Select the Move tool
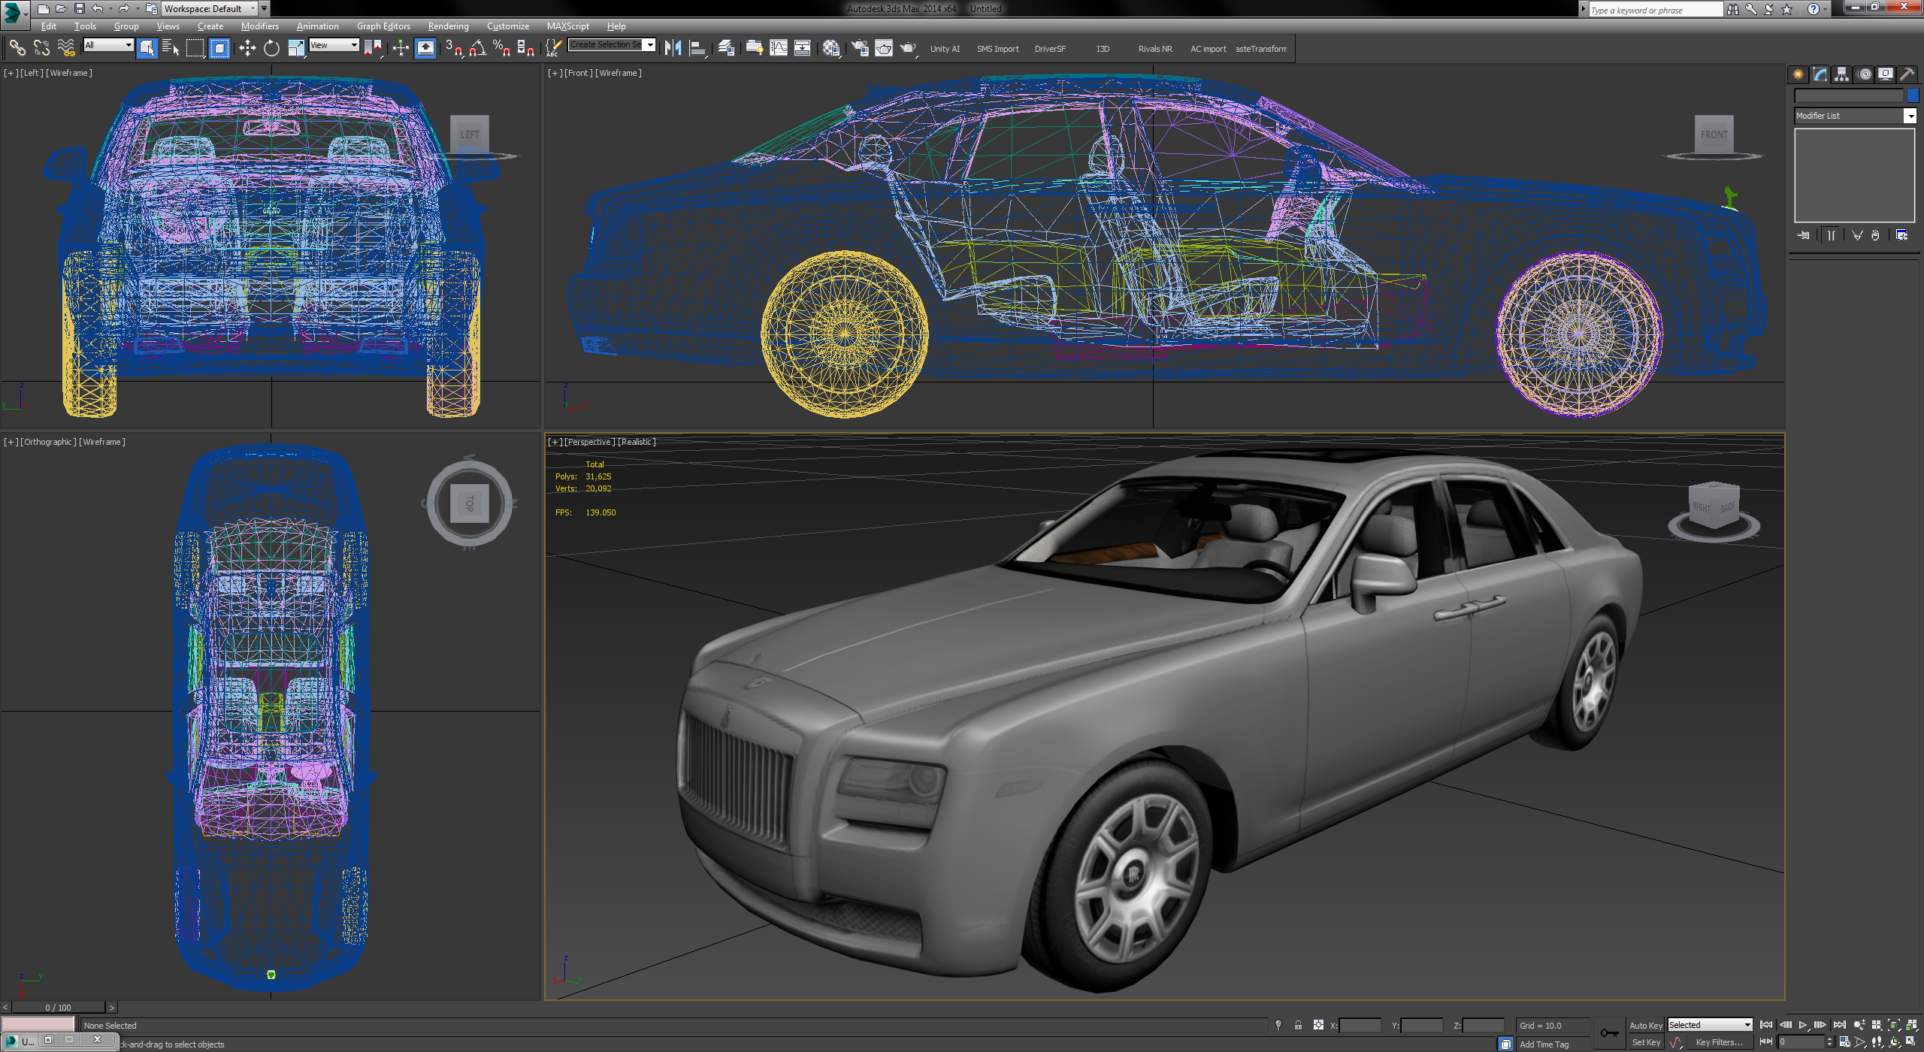The height and width of the screenshot is (1052, 1924). tap(247, 49)
